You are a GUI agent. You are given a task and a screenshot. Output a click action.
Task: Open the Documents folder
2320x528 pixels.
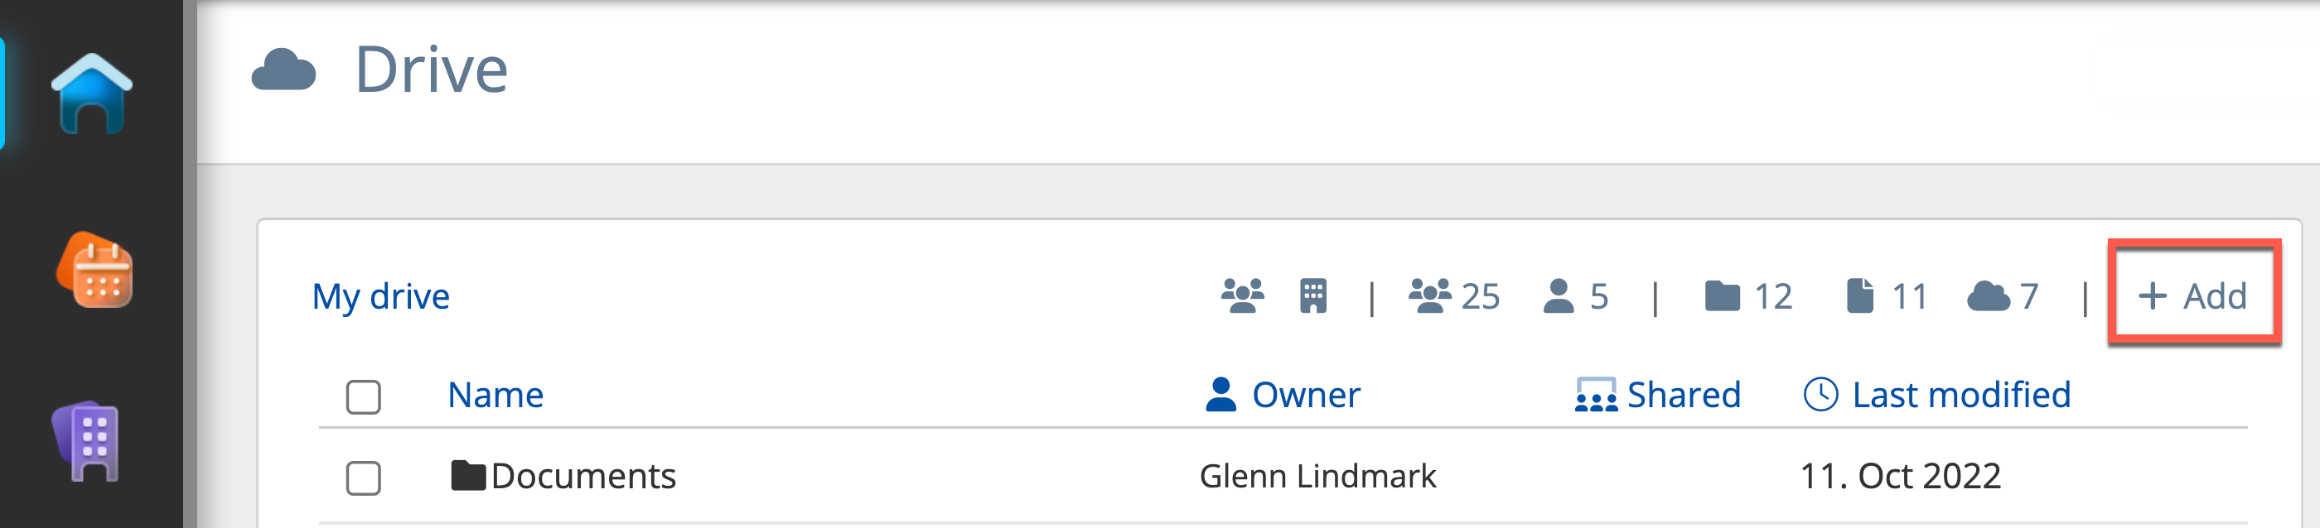pyautogui.click(x=582, y=476)
